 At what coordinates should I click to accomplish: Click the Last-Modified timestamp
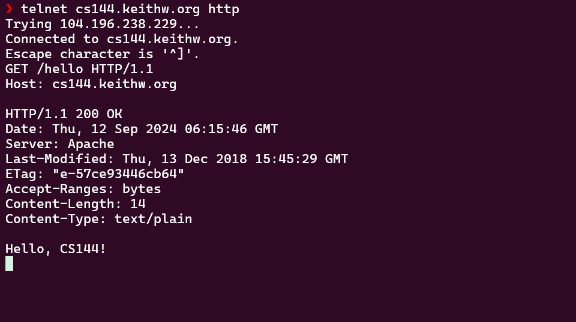tap(235, 159)
